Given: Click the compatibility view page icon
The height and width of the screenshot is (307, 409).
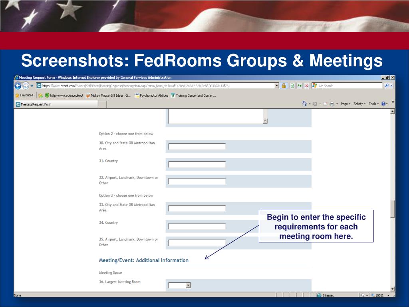Looking at the screenshot, I should [x=292, y=86].
